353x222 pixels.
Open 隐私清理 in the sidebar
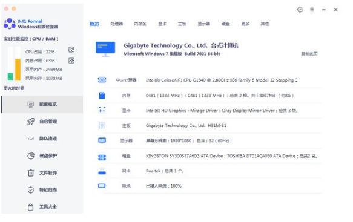[x=42, y=139]
